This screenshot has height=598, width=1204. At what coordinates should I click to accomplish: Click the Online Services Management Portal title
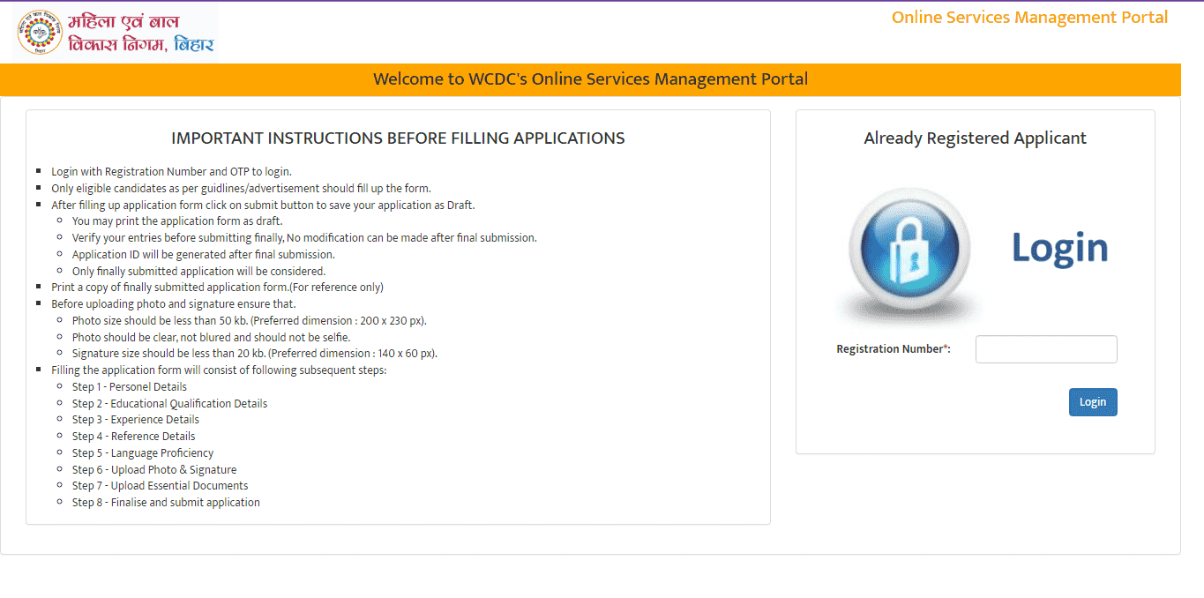[1029, 18]
